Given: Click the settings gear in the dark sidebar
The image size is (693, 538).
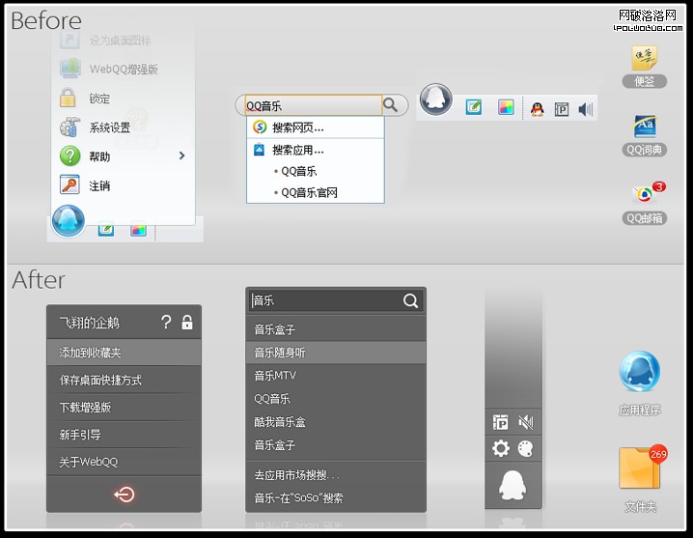Looking at the screenshot, I should point(501,448).
